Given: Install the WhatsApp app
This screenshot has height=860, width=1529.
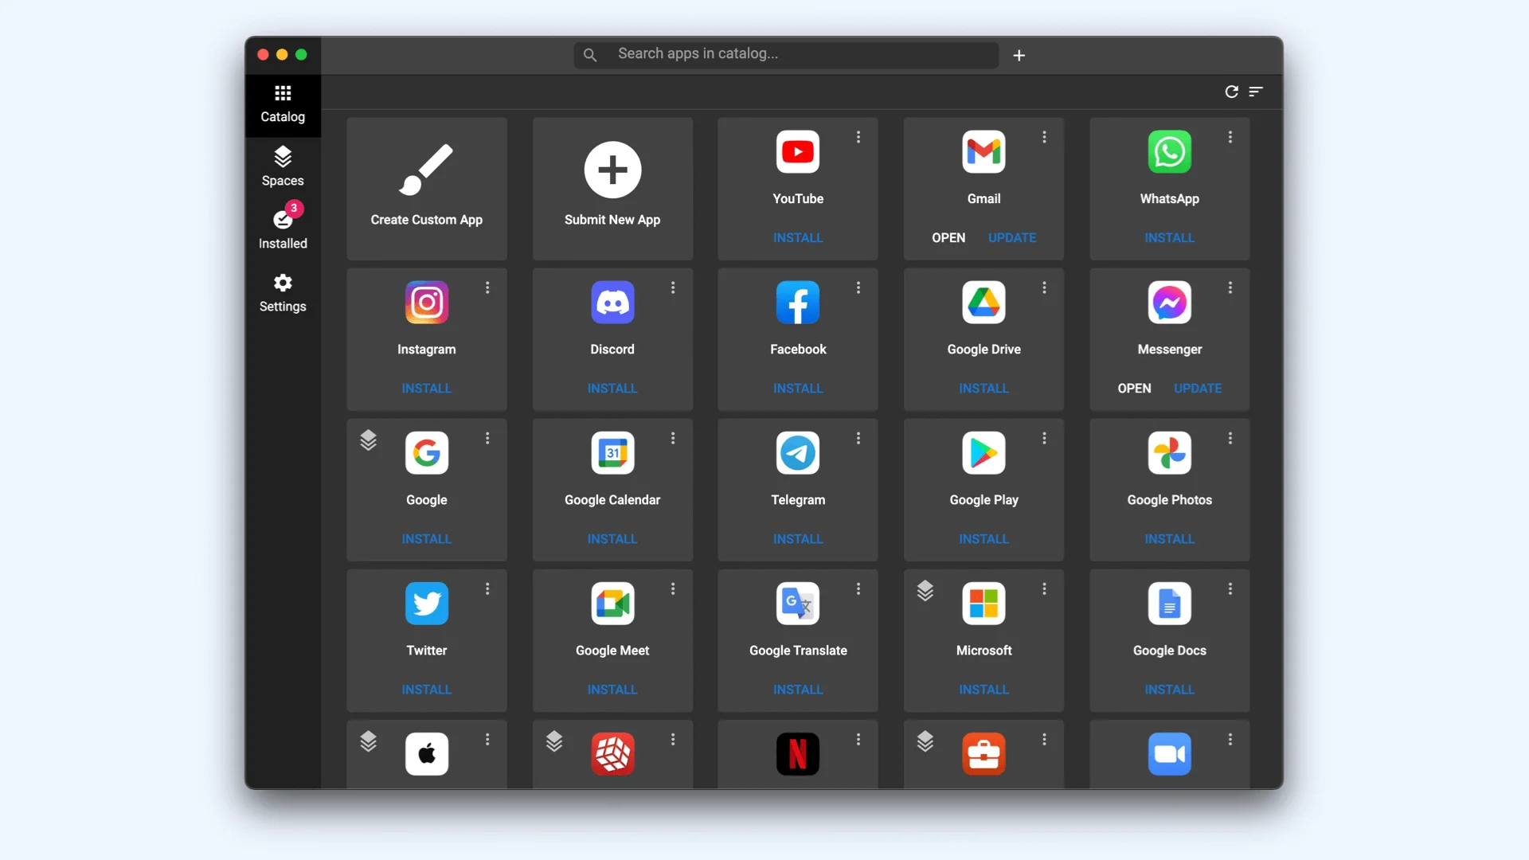Looking at the screenshot, I should [1169, 237].
